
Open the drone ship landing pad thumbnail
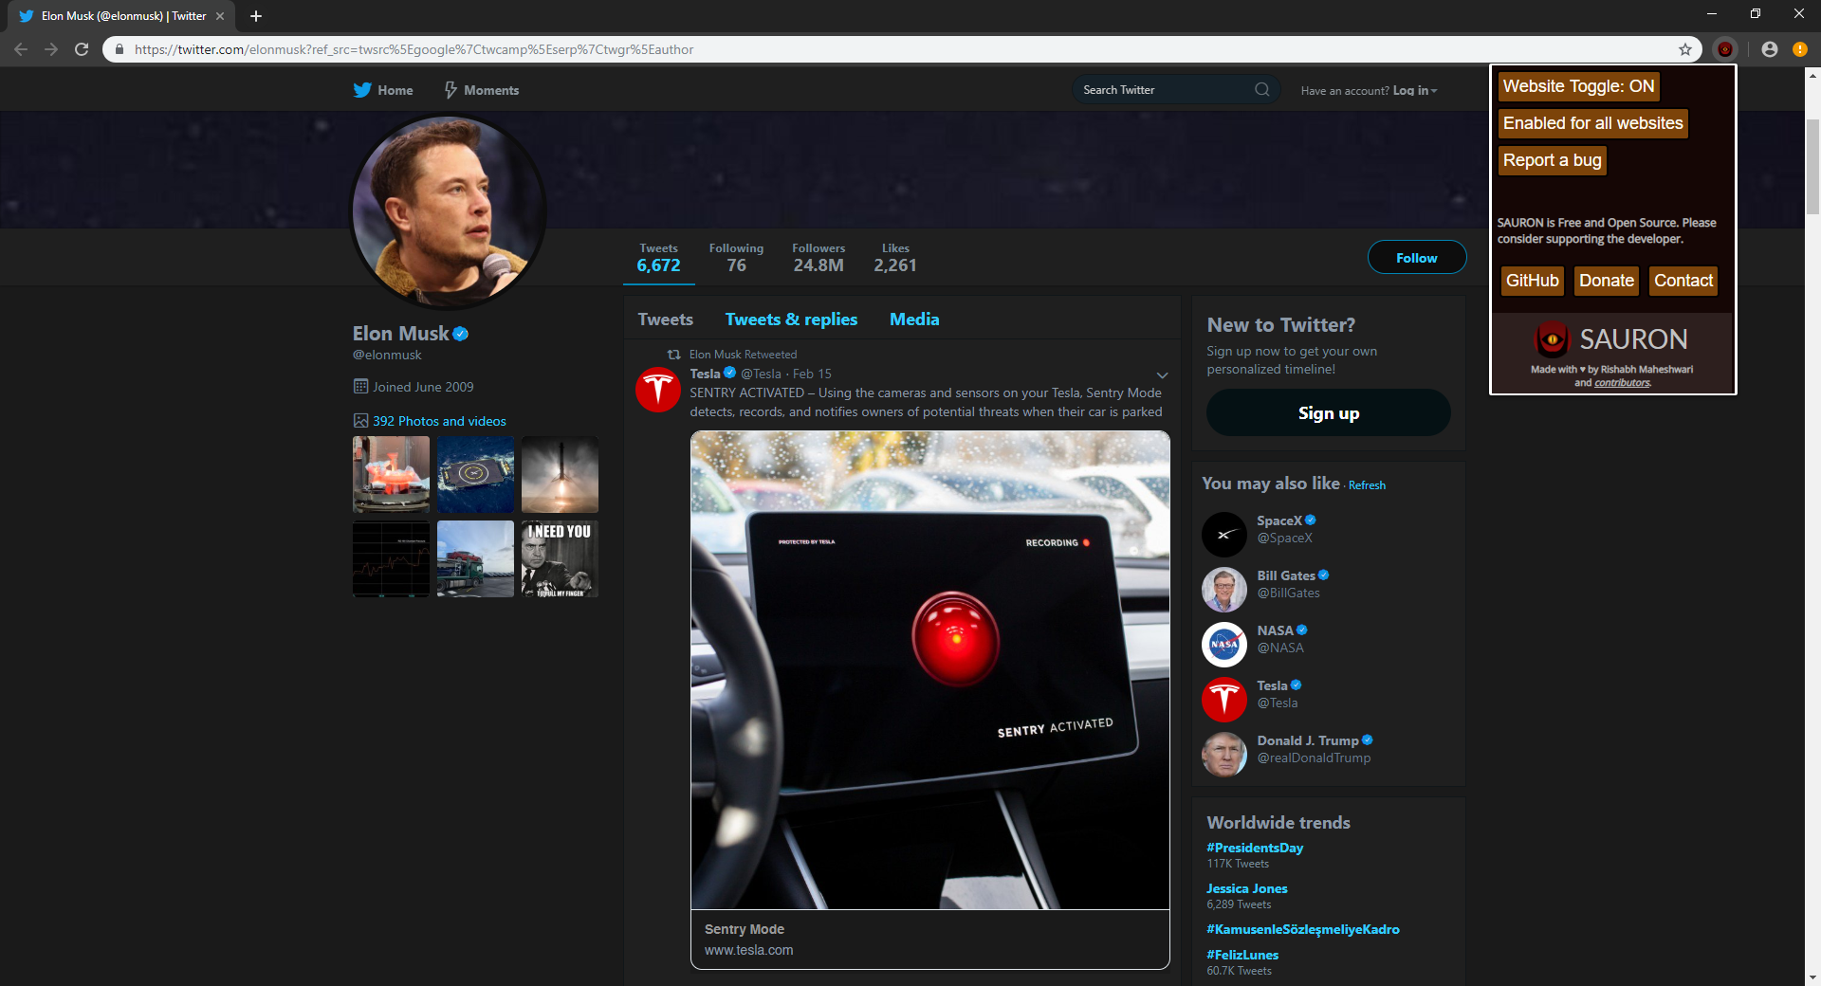(x=475, y=474)
